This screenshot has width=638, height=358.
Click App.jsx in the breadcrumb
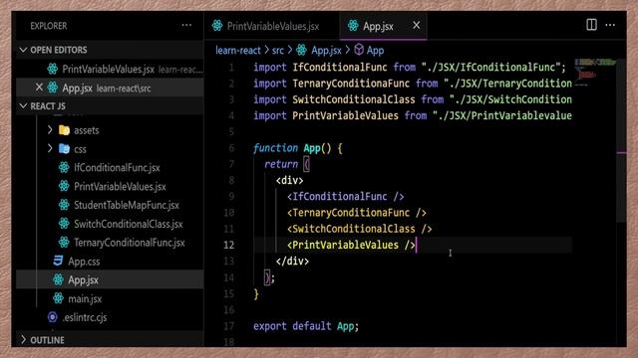326,51
